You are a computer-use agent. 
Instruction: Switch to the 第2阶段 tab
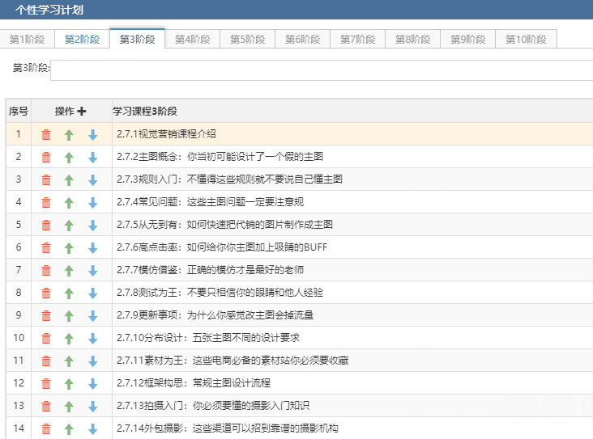click(82, 40)
